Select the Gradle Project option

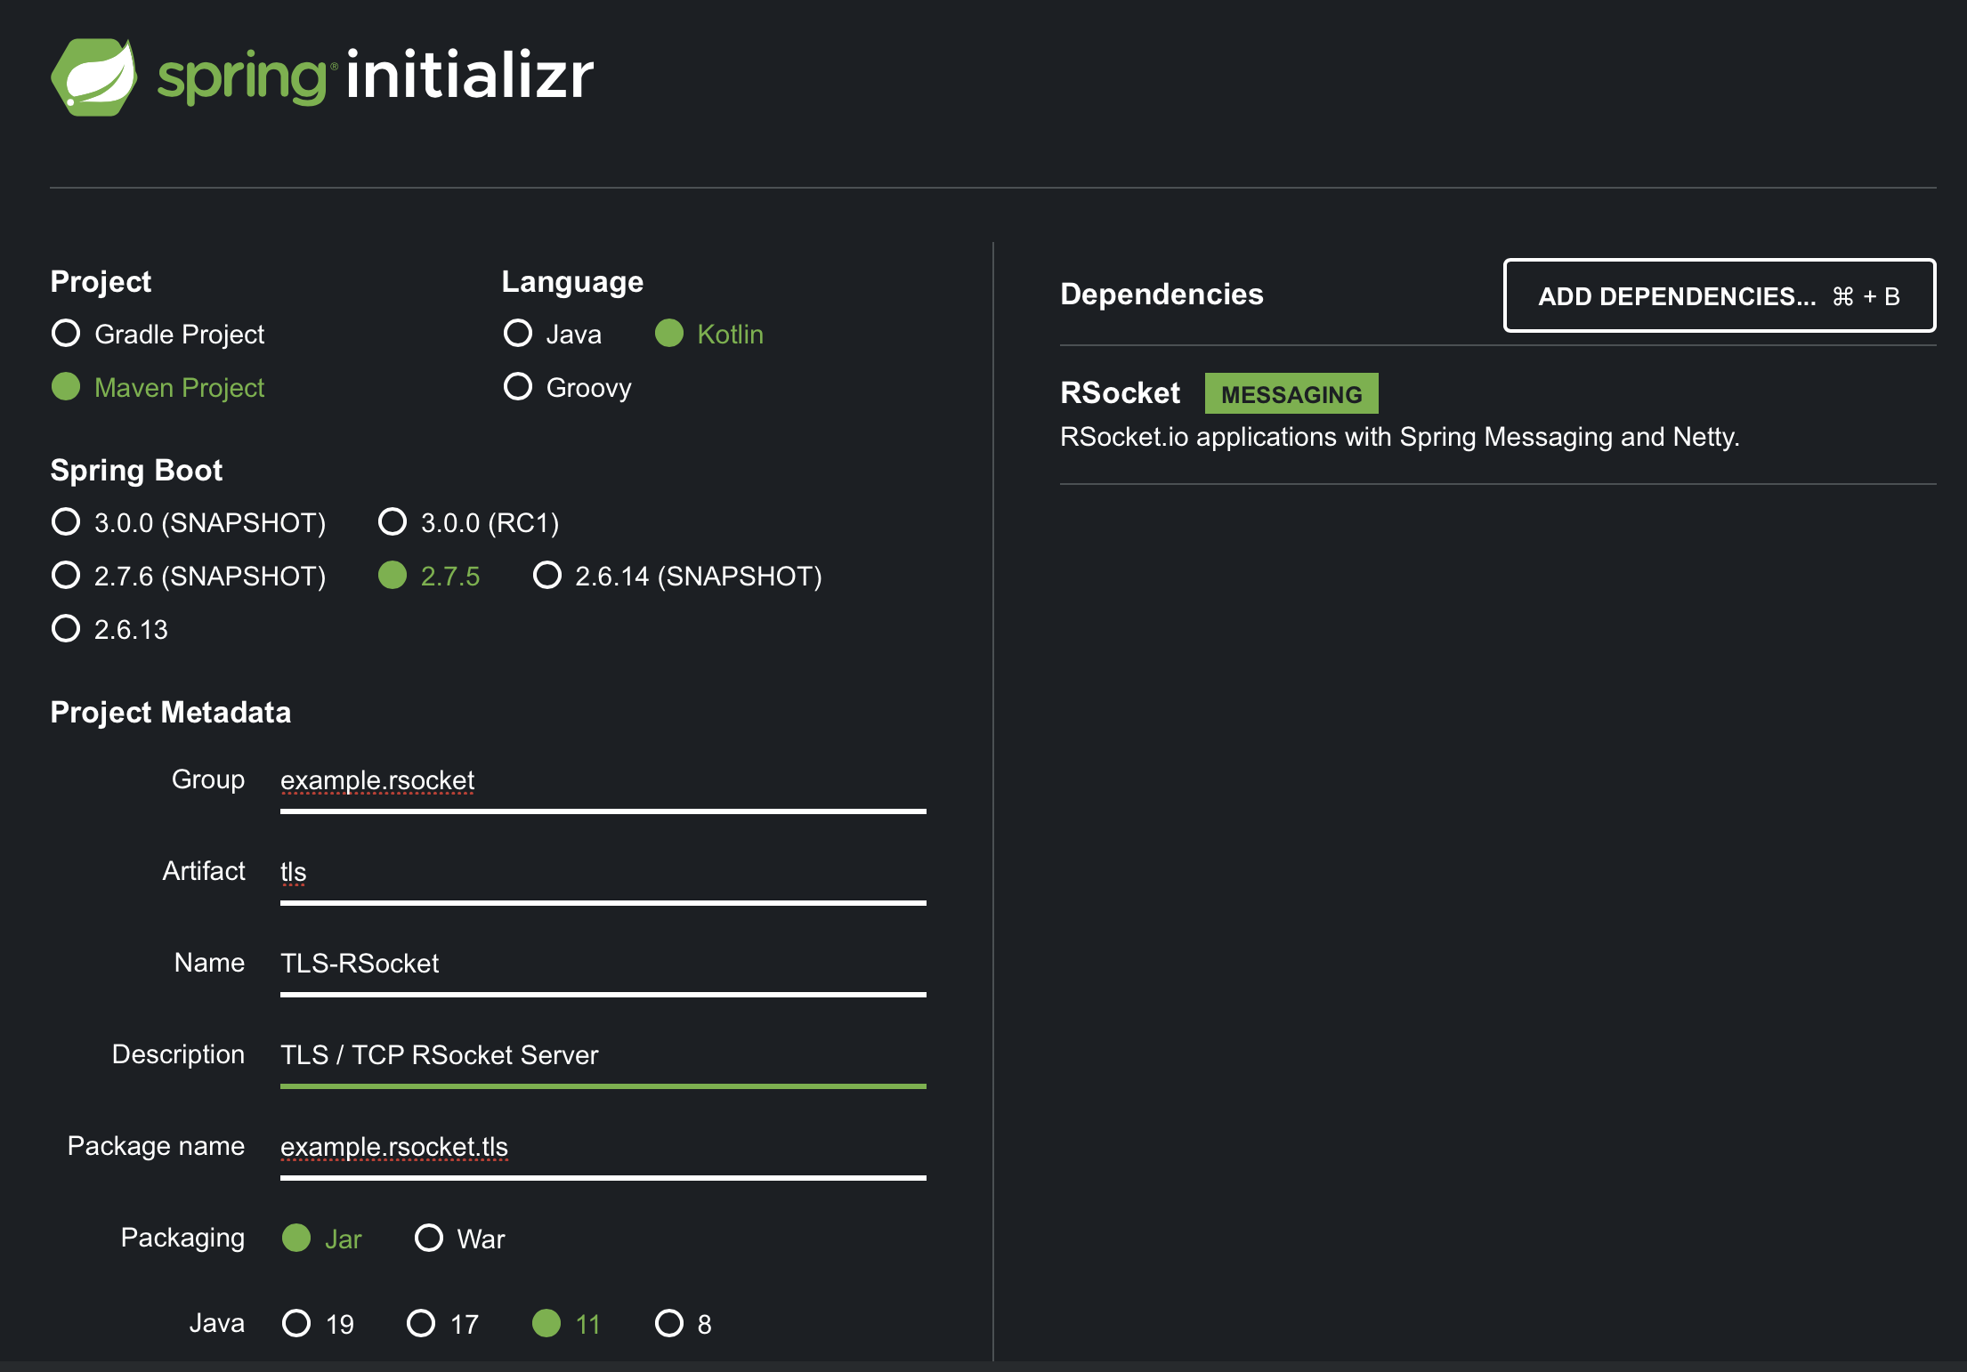pos(66,334)
